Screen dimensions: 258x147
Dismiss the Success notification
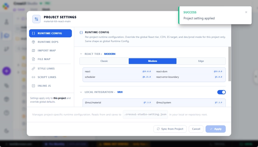point(246,12)
